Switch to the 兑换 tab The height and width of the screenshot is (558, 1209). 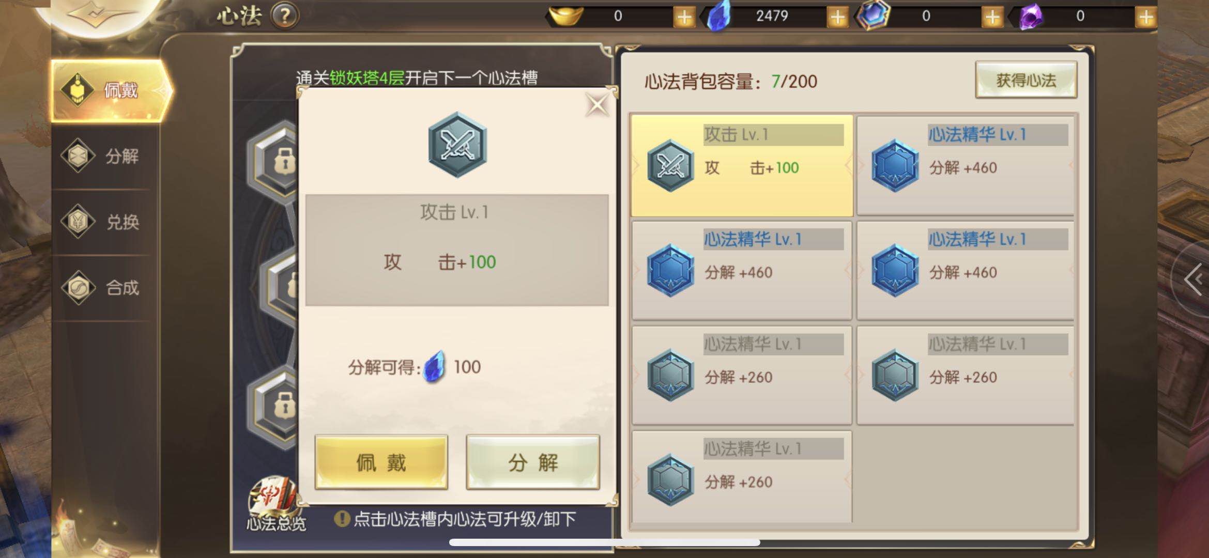coord(103,222)
